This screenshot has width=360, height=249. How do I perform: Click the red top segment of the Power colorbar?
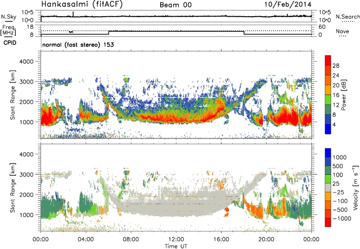pos(328,61)
